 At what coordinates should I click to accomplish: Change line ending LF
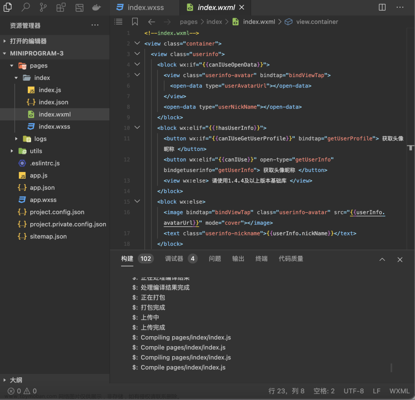[x=376, y=391]
